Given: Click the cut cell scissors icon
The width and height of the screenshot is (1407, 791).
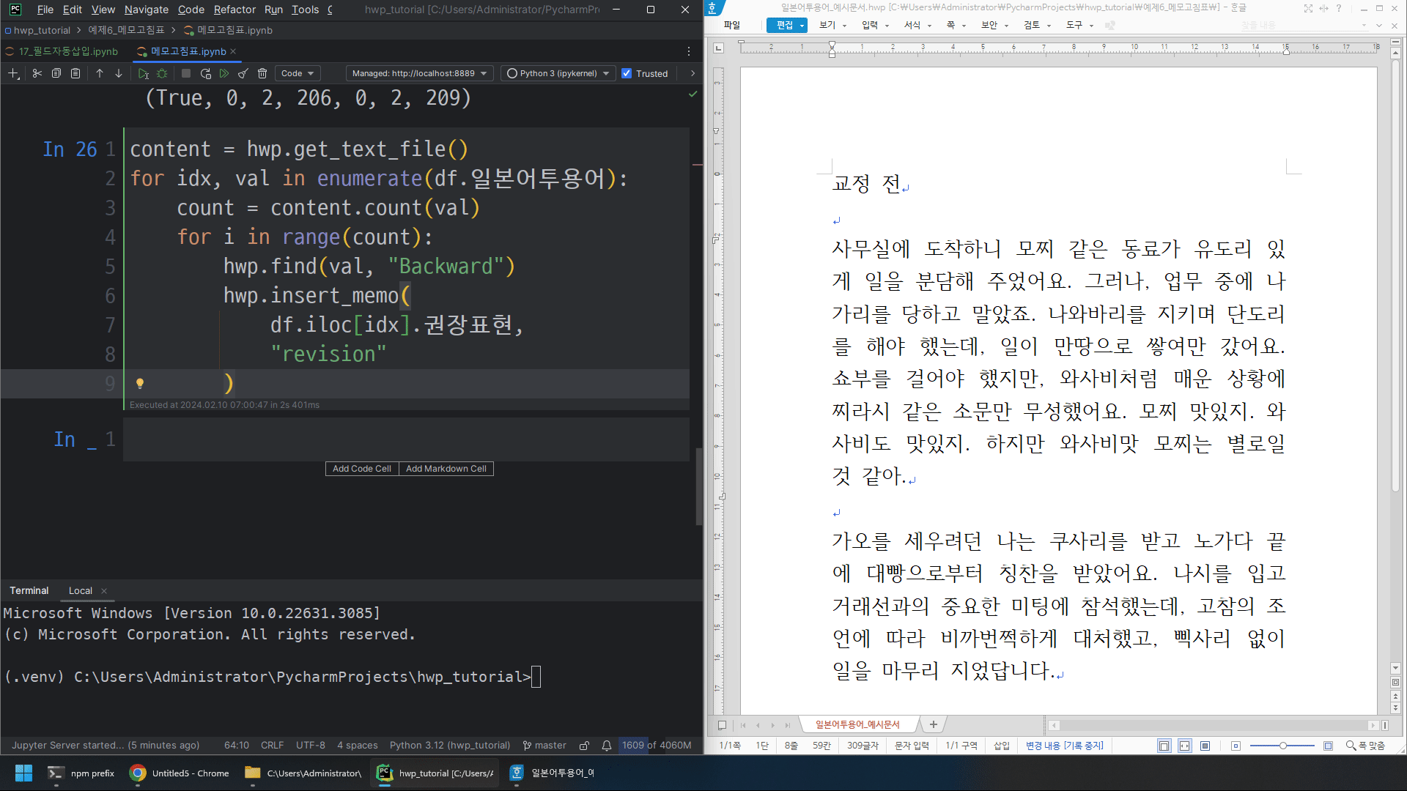Looking at the screenshot, I should click(x=37, y=73).
